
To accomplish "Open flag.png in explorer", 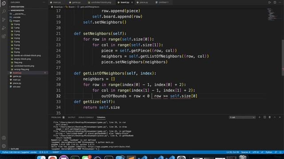I will coord(18,62).
